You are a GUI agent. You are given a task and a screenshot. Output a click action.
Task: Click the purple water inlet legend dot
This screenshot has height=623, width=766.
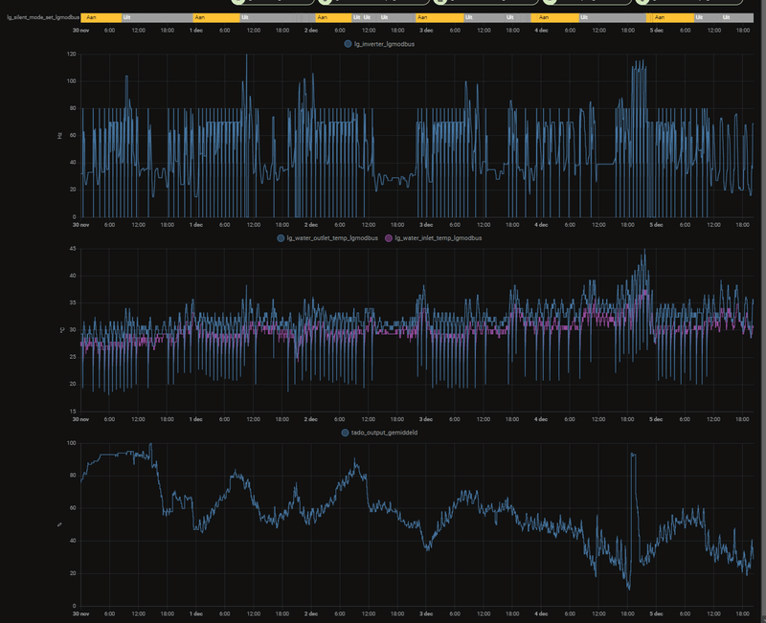tap(388, 237)
